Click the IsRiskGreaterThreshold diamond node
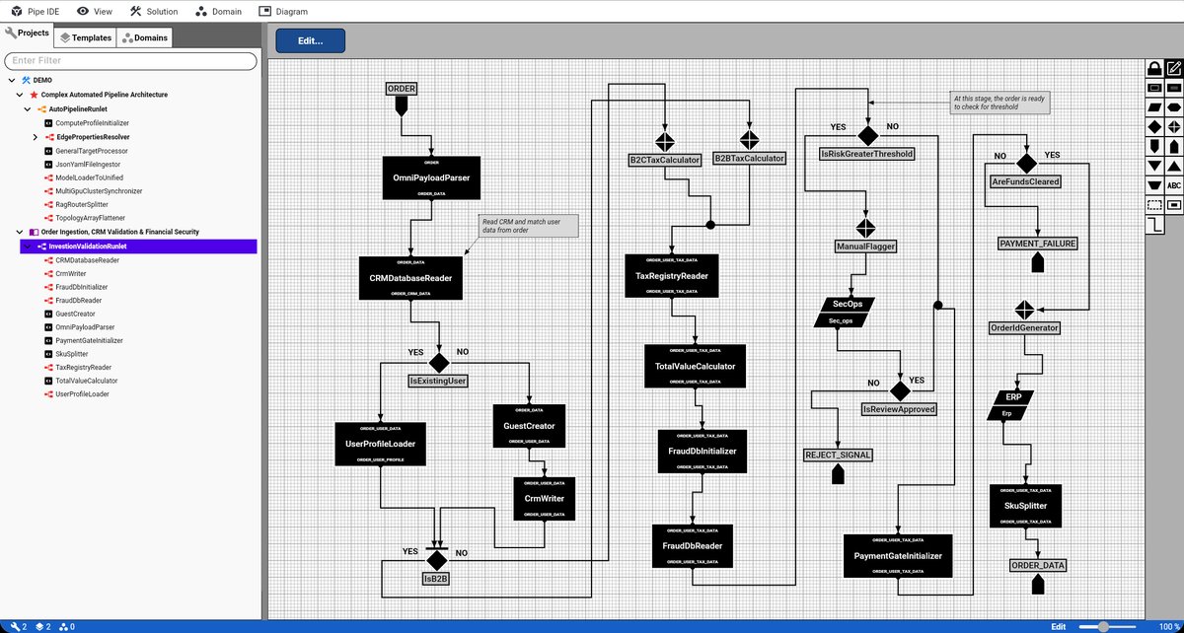 867,135
